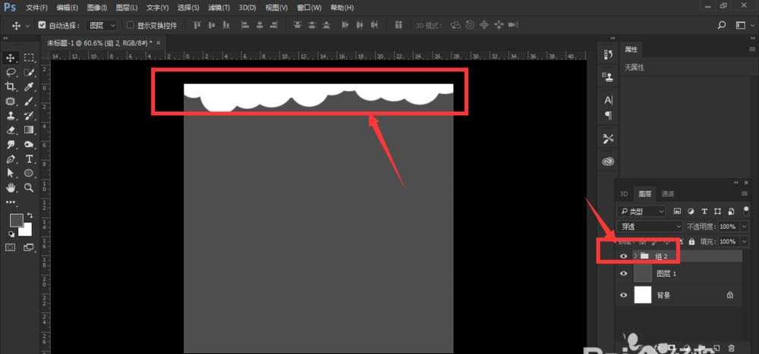759x354 pixels.
Task: Open the search icon in options bar
Action: pos(722,25)
